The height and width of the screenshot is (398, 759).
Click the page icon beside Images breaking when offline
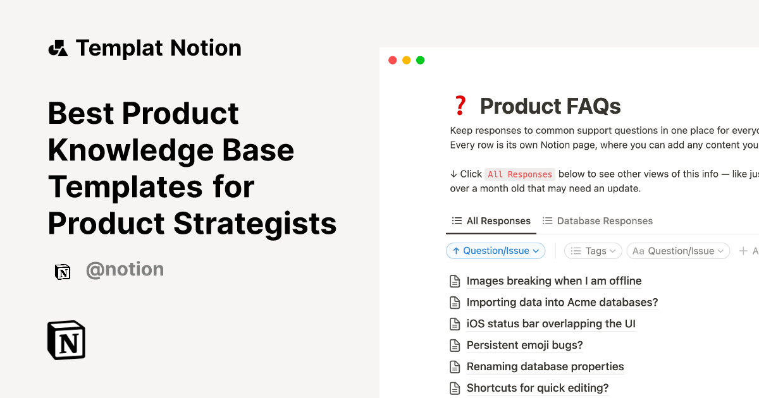455,280
